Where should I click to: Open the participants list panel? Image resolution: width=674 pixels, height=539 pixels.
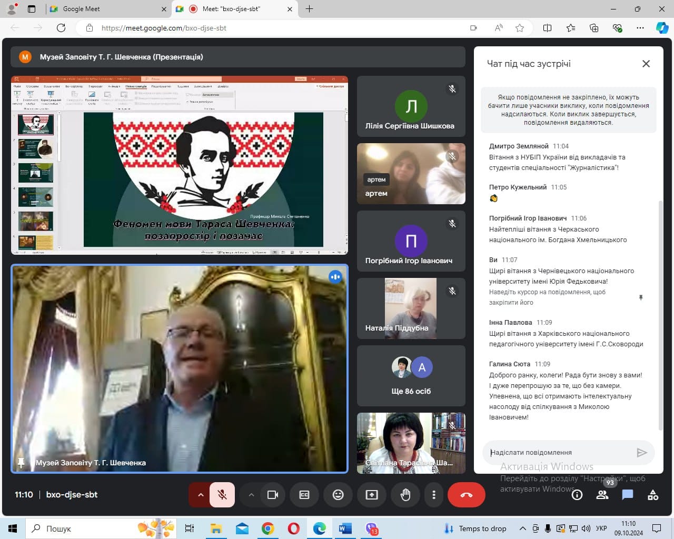602,495
